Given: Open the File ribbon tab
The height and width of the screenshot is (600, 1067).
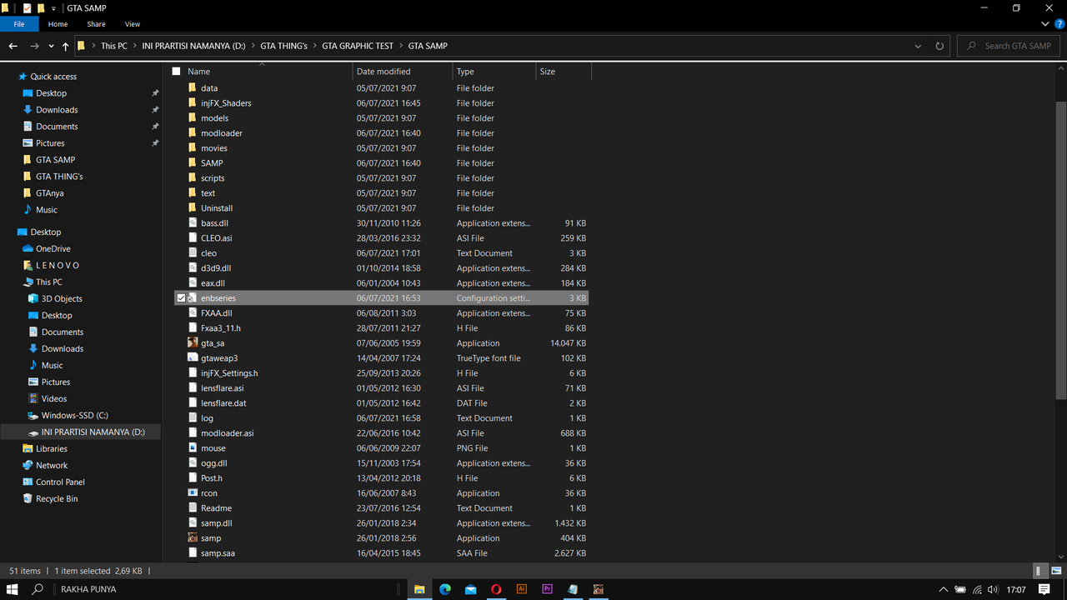Looking at the screenshot, I should [x=19, y=24].
